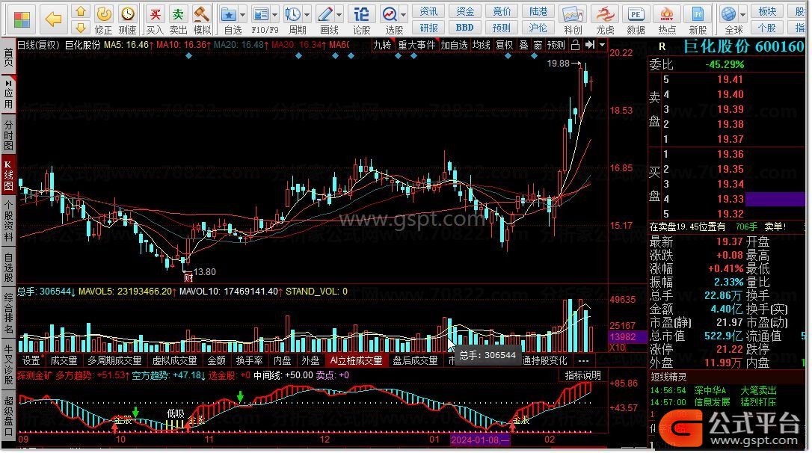Click the 财 marker near 13.80 low
The image size is (812, 453).
tap(188, 277)
